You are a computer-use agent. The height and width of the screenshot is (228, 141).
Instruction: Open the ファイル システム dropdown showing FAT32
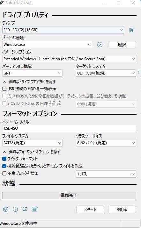(32, 143)
